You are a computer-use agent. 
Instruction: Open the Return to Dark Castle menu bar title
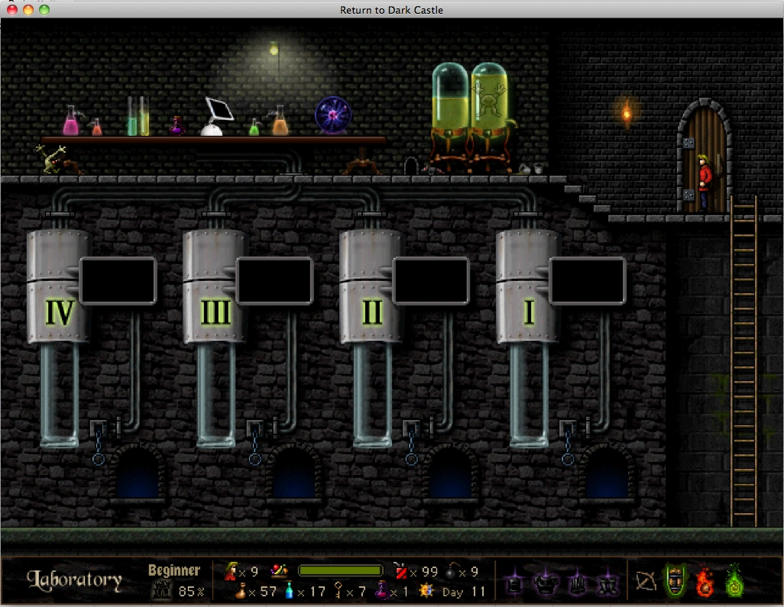(x=392, y=10)
